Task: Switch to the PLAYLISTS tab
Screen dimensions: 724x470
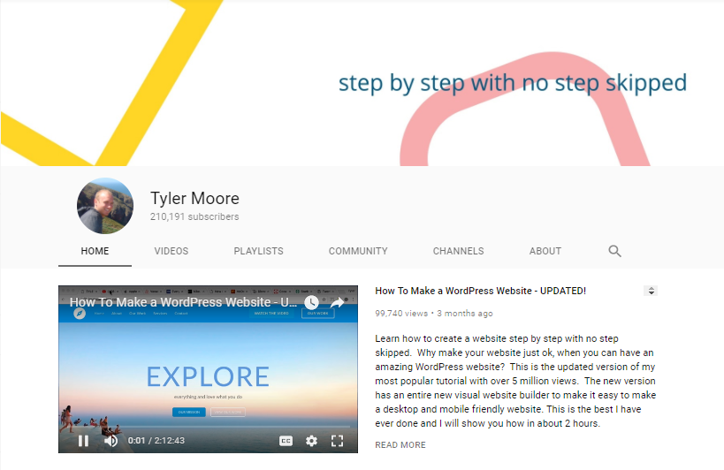Action: click(x=258, y=251)
